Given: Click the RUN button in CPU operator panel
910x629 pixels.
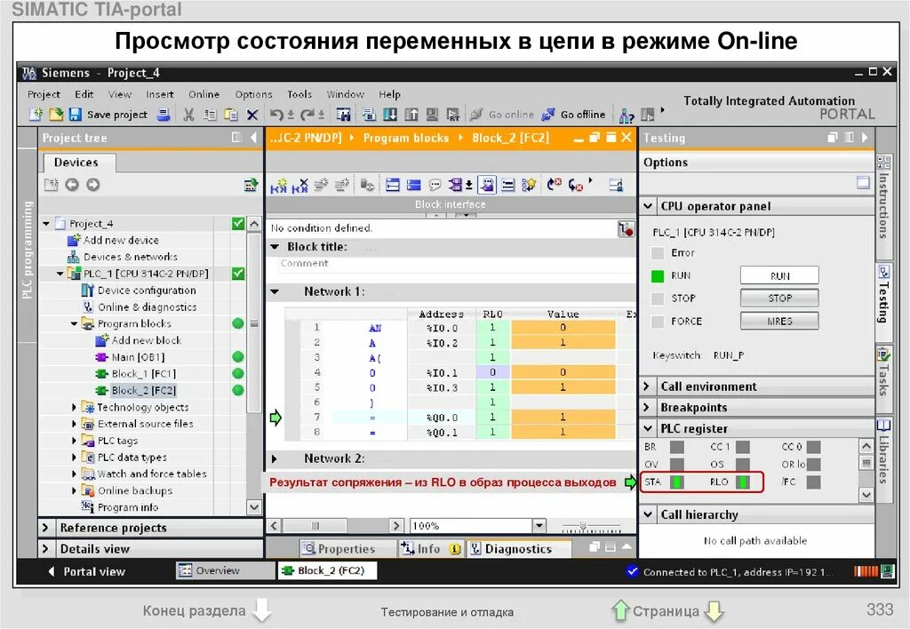Looking at the screenshot, I should [x=779, y=275].
